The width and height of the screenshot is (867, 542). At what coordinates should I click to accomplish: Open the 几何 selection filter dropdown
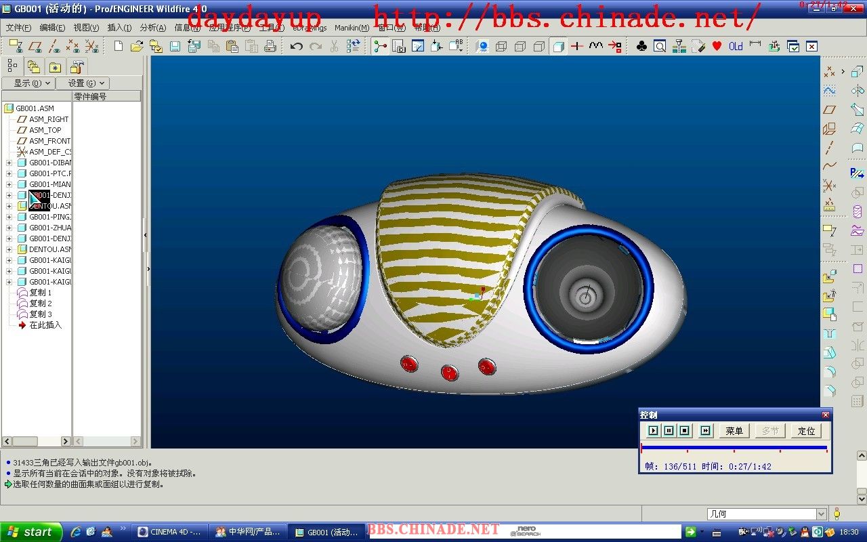(821, 514)
